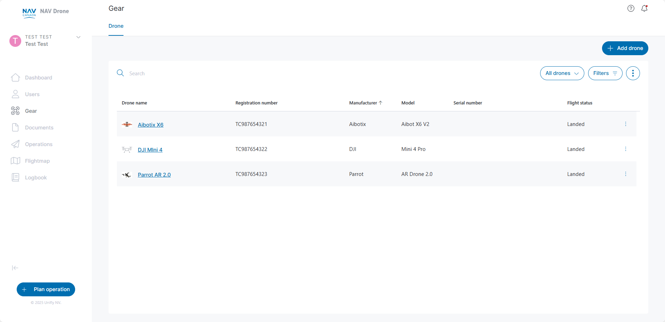This screenshot has width=665, height=322.
Task: Open the DJI Mini 4 link
Action: pos(150,150)
